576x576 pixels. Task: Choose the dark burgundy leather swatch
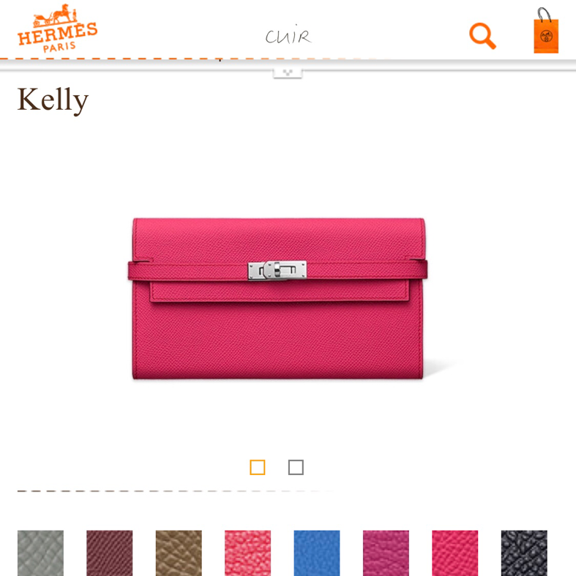coord(110,553)
